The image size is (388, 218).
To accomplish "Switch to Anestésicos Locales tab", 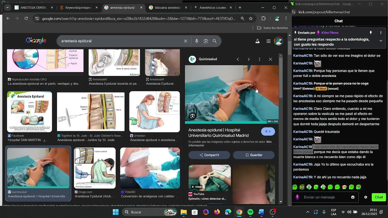I will coord(213,8).
